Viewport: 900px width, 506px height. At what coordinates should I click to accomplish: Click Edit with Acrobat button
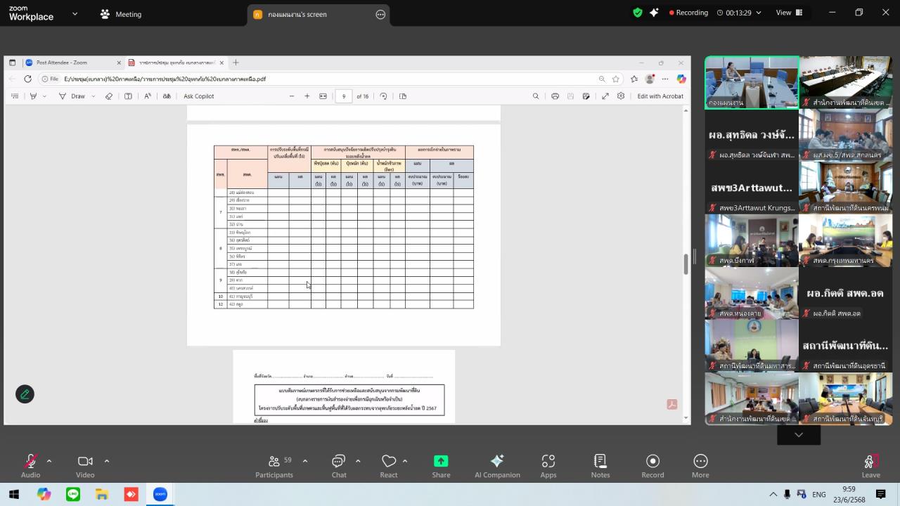pyautogui.click(x=660, y=96)
